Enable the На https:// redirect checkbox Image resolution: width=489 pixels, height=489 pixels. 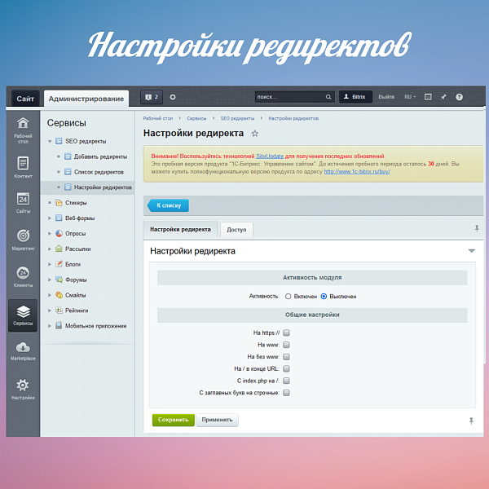pyautogui.click(x=286, y=333)
